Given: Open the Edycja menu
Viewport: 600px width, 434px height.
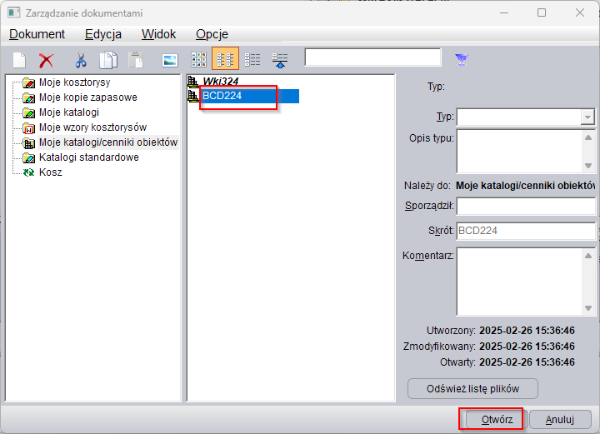Looking at the screenshot, I should [103, 34].
